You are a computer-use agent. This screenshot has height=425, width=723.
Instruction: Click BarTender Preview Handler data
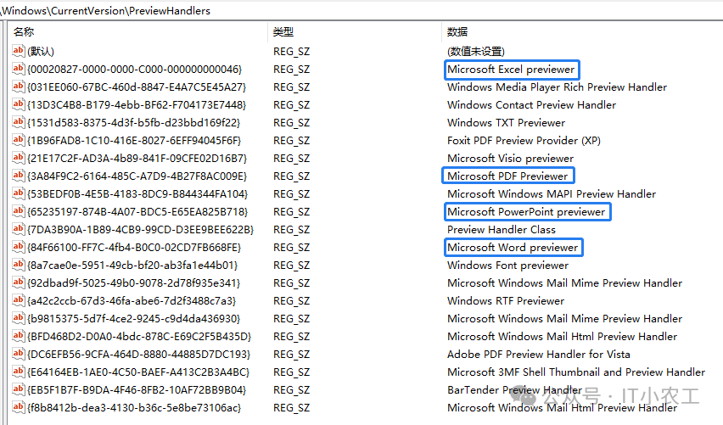514,390
